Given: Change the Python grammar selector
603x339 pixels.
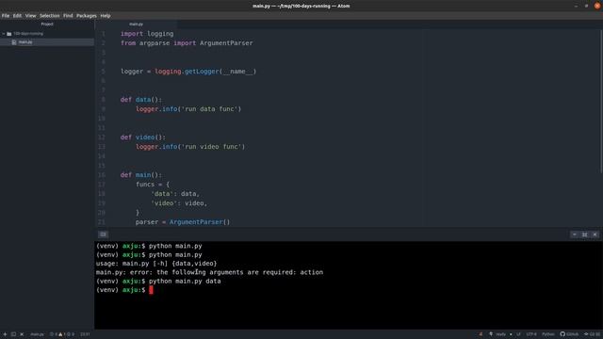Looking at the screenshot, I should tap(548, 334).
